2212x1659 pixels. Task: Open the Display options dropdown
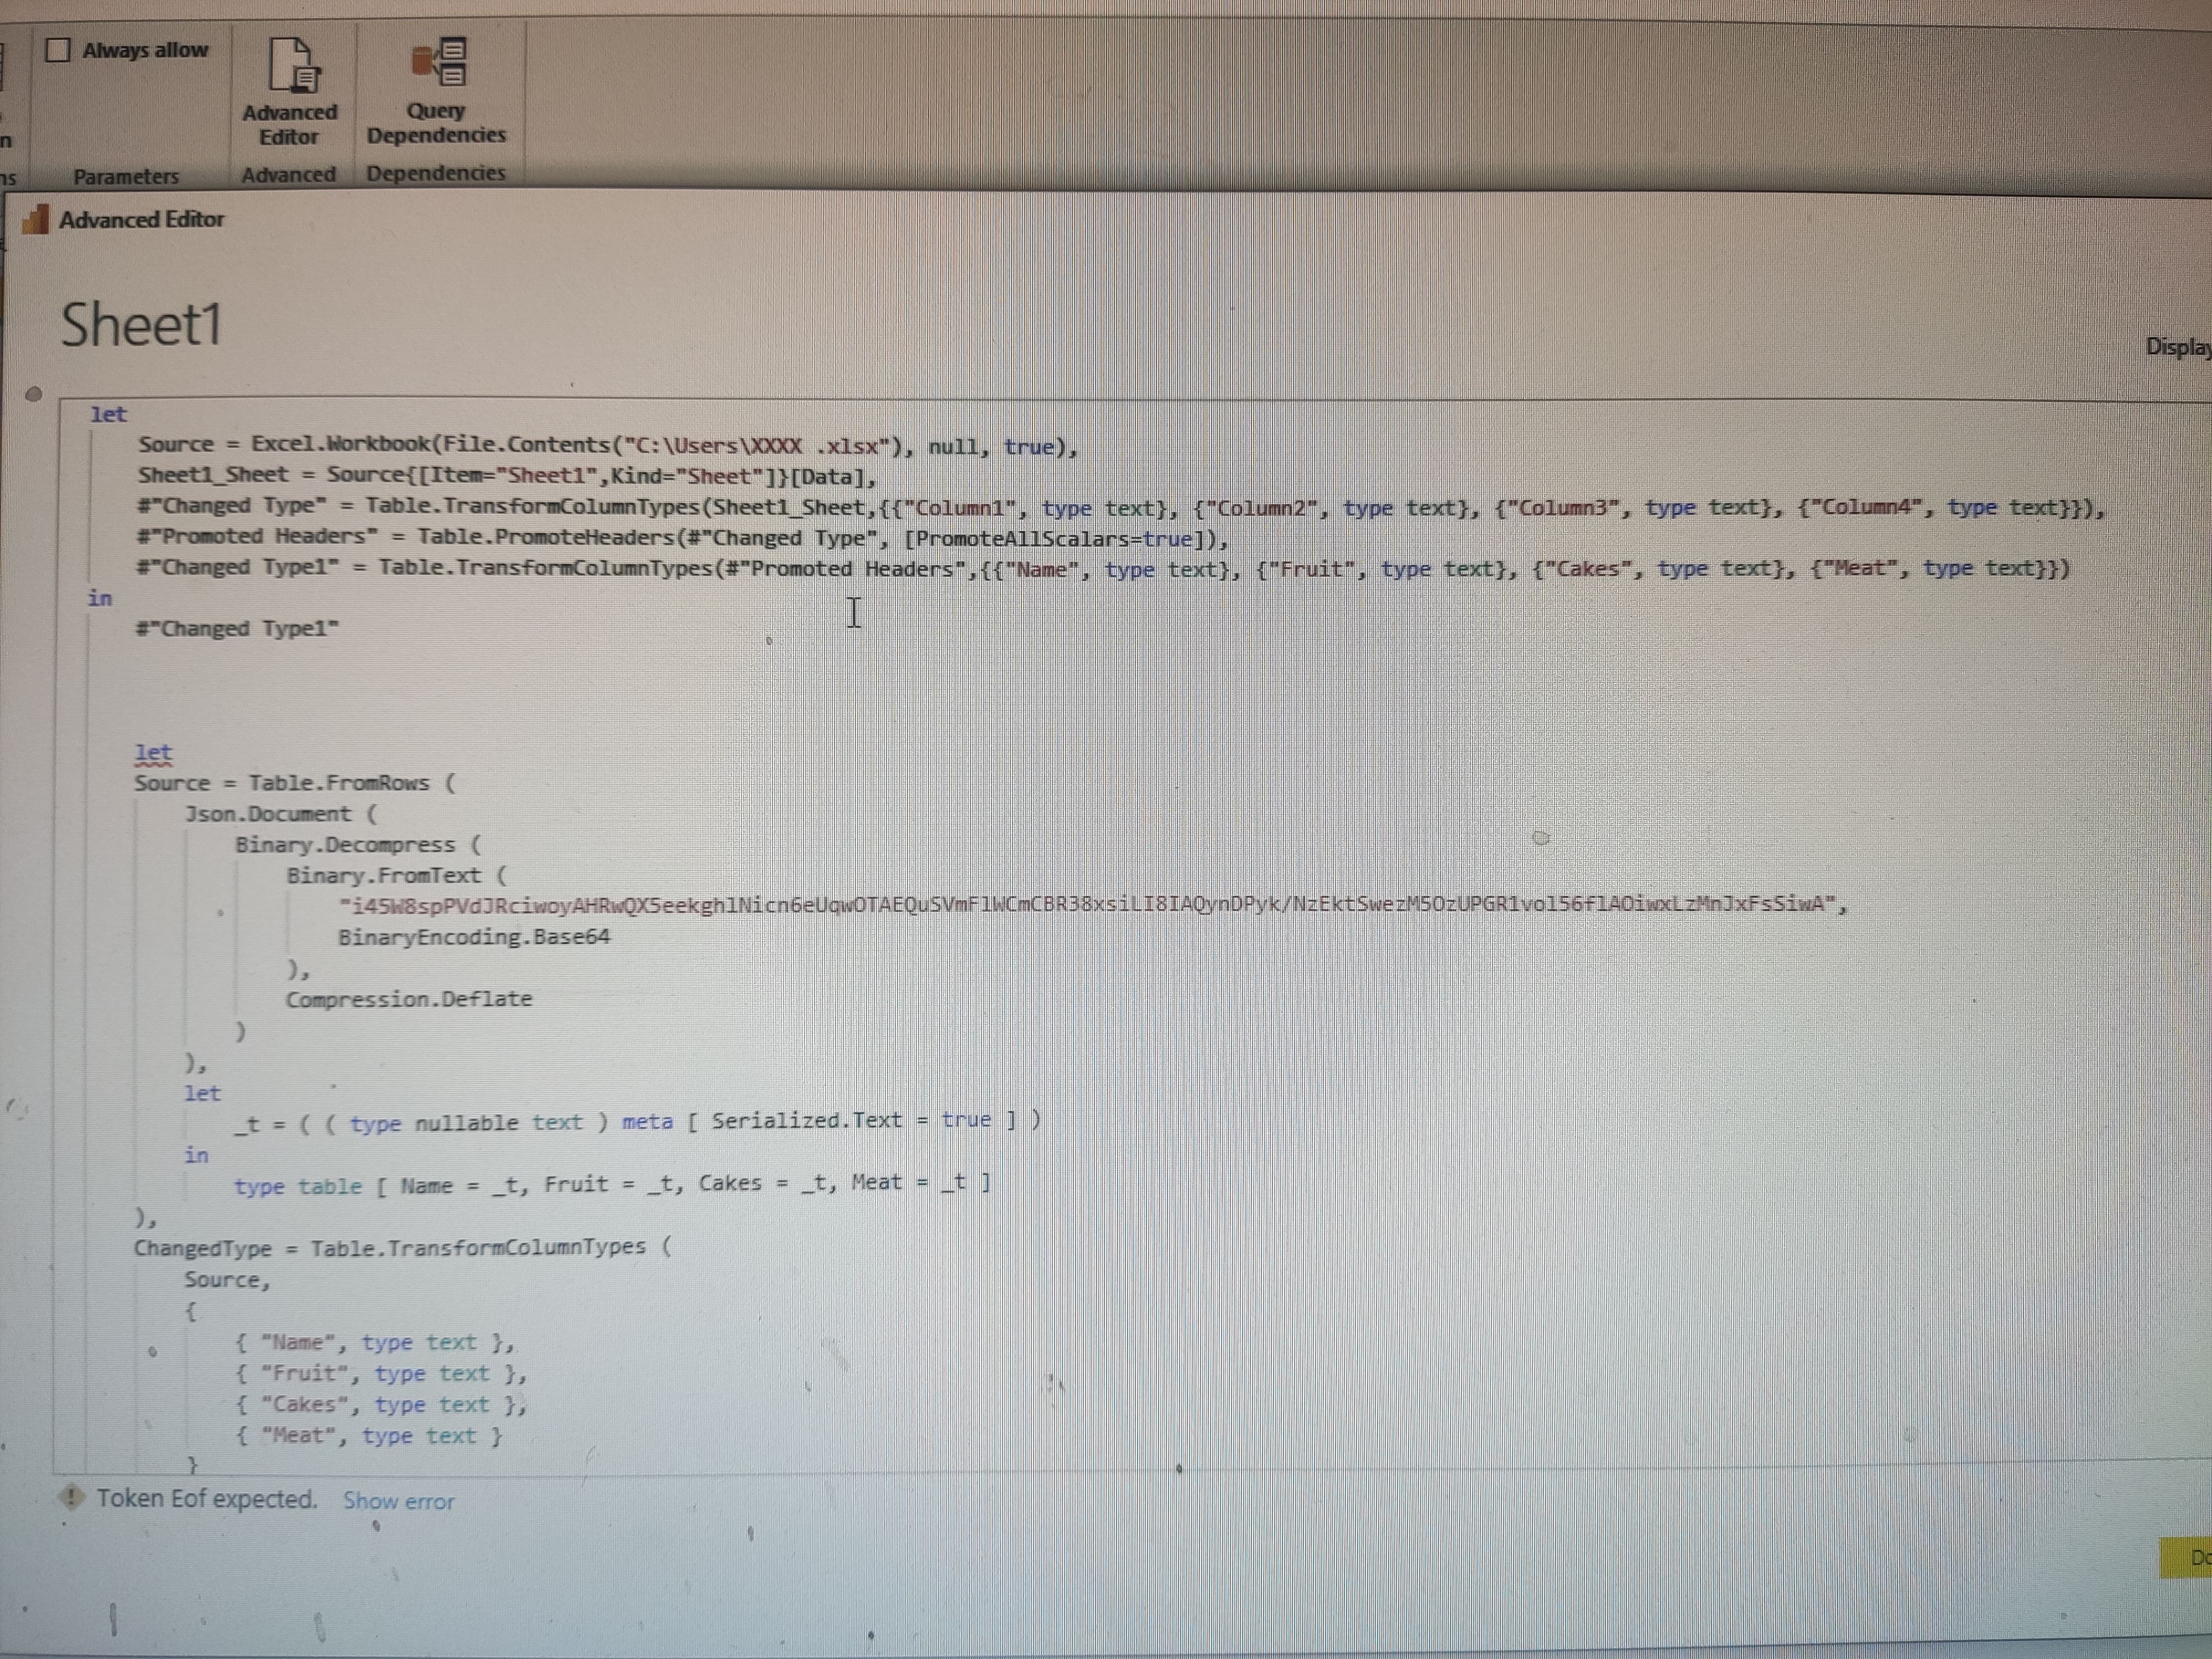point(2178,347)
